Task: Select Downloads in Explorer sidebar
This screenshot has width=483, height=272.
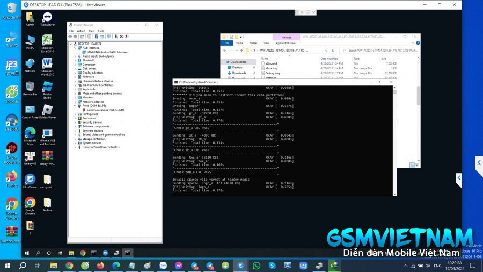Action: click(x=239, y=73)
